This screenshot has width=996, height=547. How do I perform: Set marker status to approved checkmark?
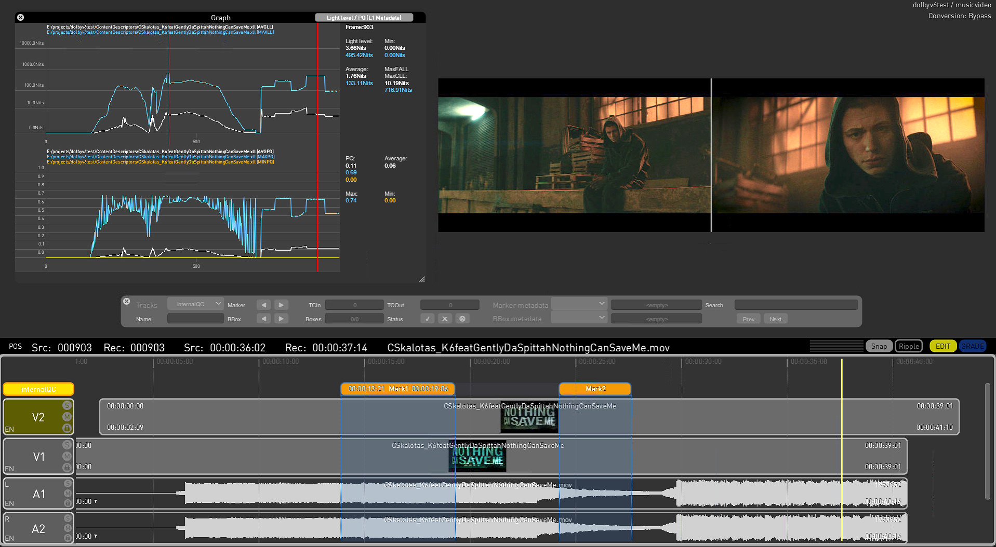(x=427, y=319)
